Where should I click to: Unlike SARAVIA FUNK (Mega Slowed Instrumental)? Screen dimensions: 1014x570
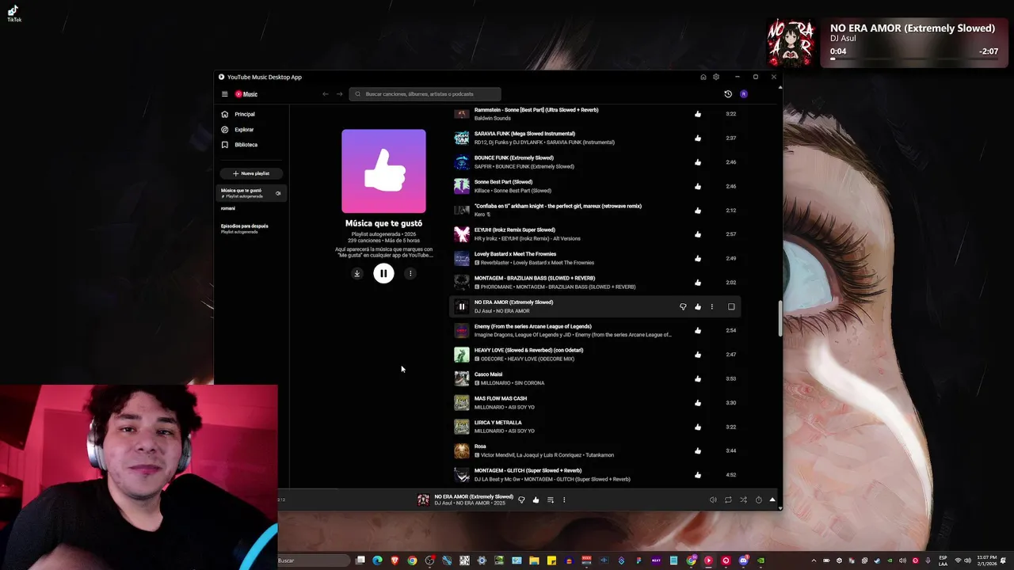698,138
